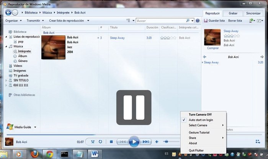The height and width of the screenshot is (159, 268).
Task: Skip to the previous track
Action: click(x=123, y=141)
